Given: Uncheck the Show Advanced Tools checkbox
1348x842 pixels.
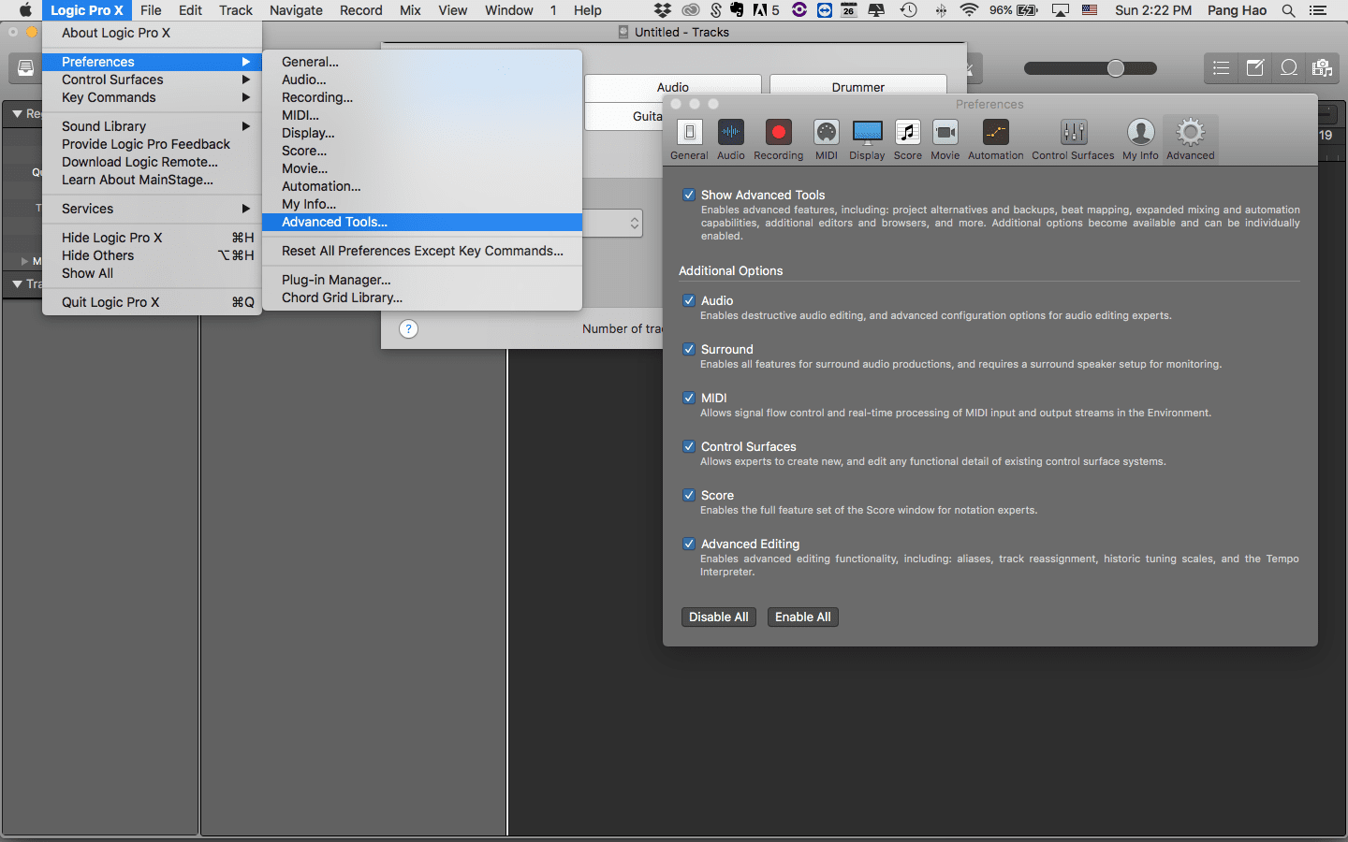Looking at the screenshot, I should pos(689,195).
